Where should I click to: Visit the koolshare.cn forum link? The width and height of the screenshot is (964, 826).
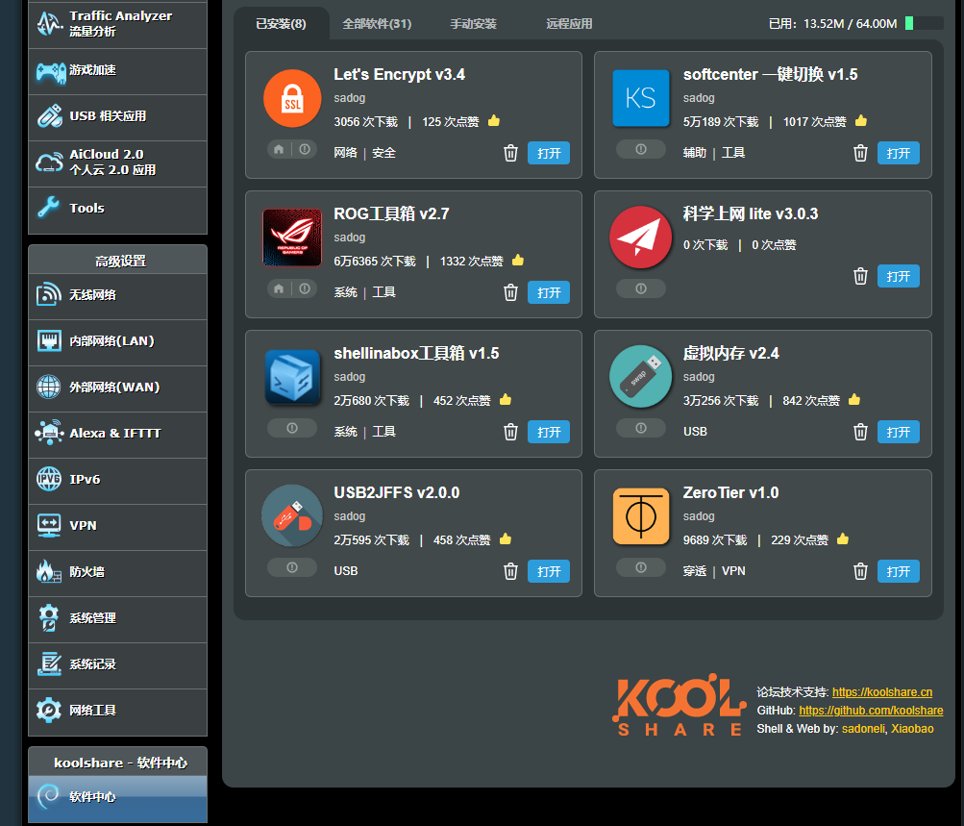click(882, 692)
